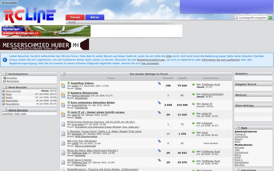Open S: Bauplan Super Sonic Delta thread

pyautogui.click(x=104, y=131)
